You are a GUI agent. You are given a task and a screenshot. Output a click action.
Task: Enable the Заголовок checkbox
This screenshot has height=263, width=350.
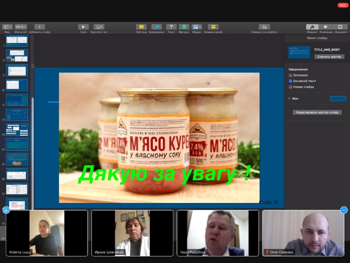point(290,75)
